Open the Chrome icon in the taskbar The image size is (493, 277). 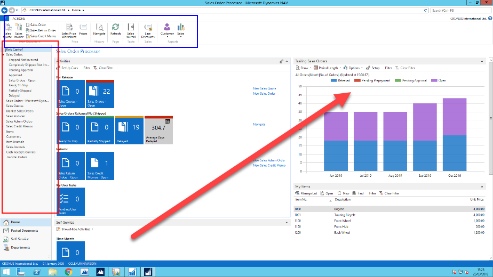point(68,272)
